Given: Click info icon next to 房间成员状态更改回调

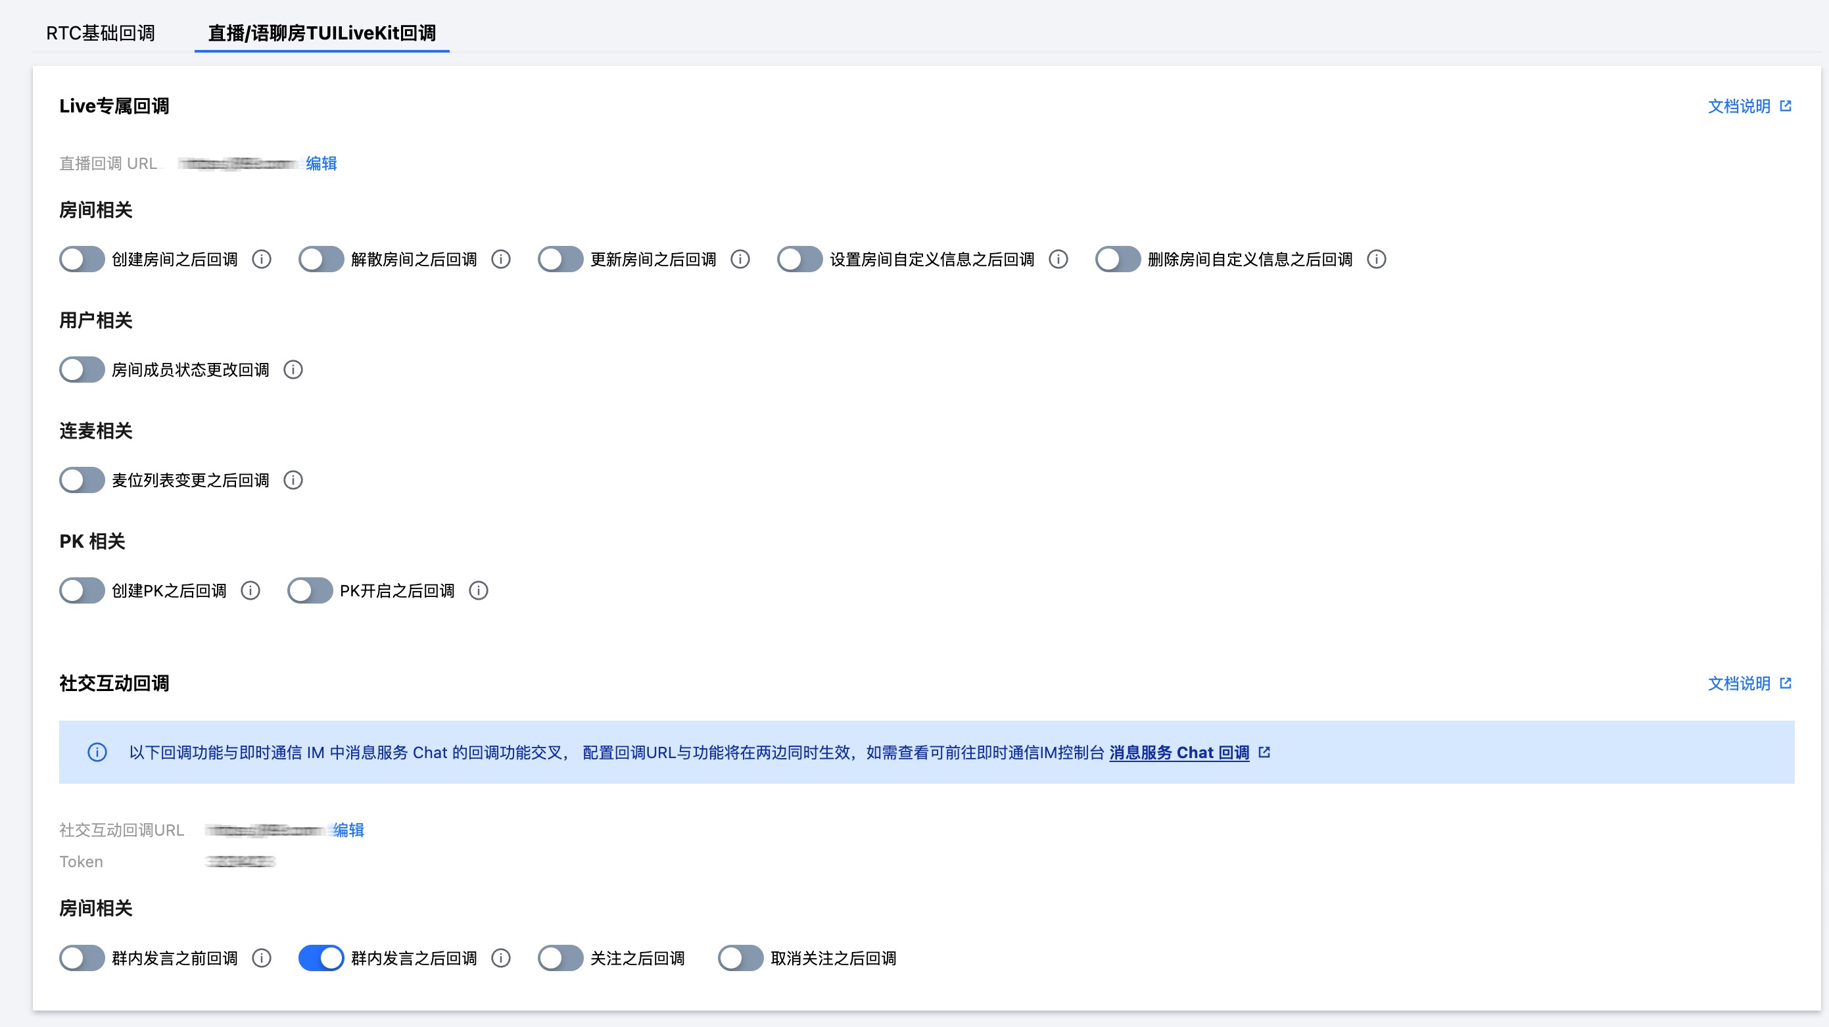Looking at the screenshot, I should pos(293,370).
